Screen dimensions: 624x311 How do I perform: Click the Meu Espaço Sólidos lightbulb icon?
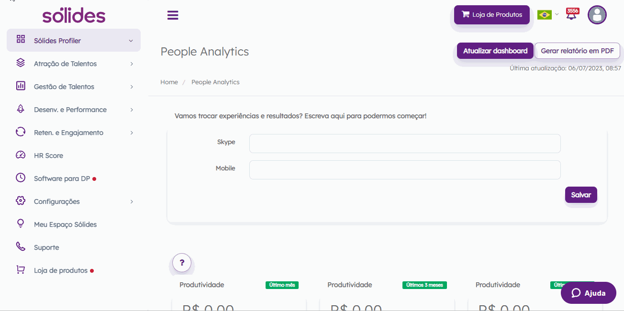click(21, 224)
